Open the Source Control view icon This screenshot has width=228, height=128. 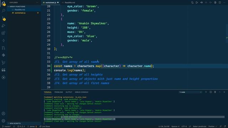tap(4, 18)
